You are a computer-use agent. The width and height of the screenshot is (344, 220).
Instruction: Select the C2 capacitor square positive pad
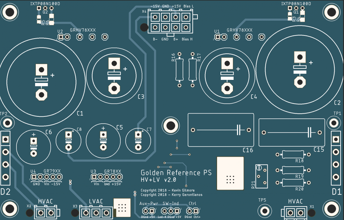tap(300, 56)
